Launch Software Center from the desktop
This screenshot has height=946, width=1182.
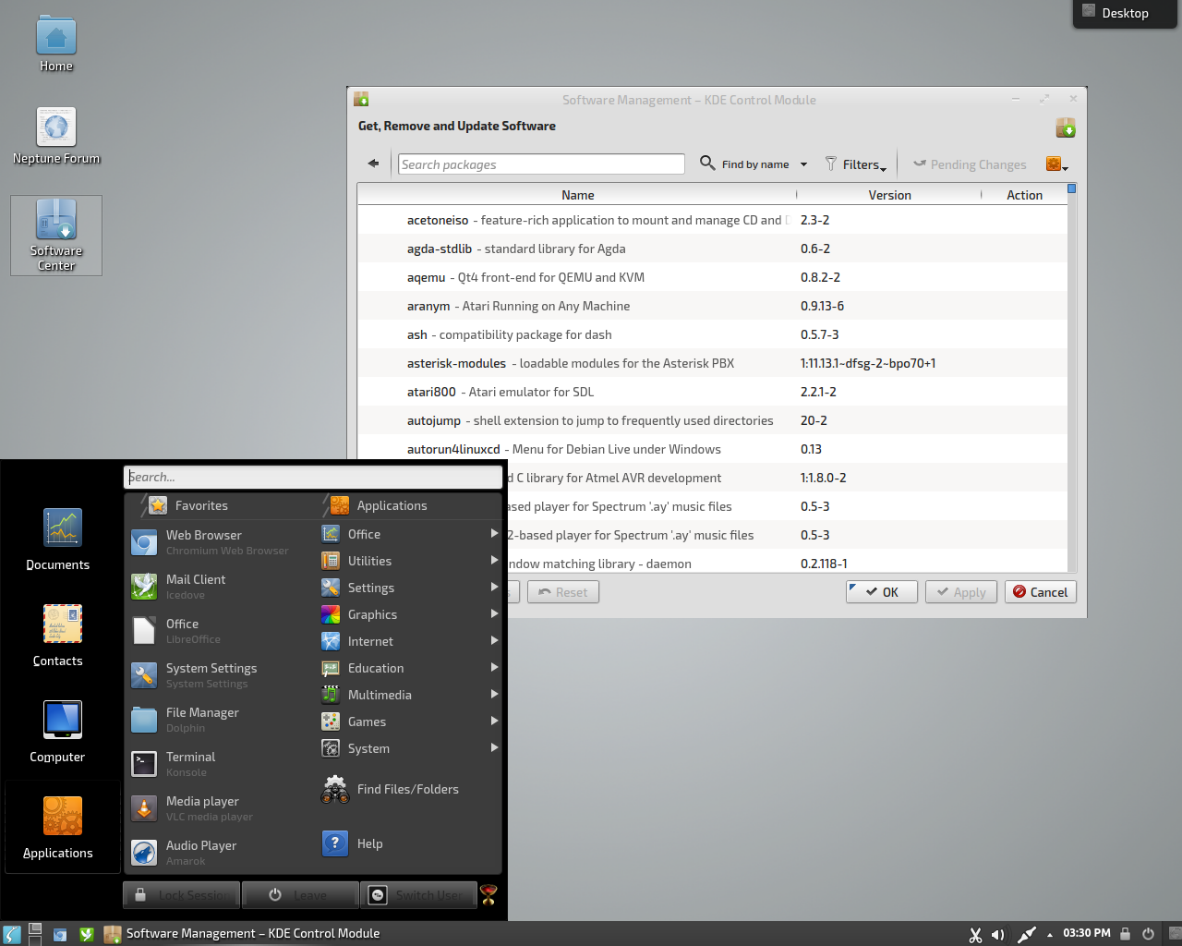[x=56, y=235]
